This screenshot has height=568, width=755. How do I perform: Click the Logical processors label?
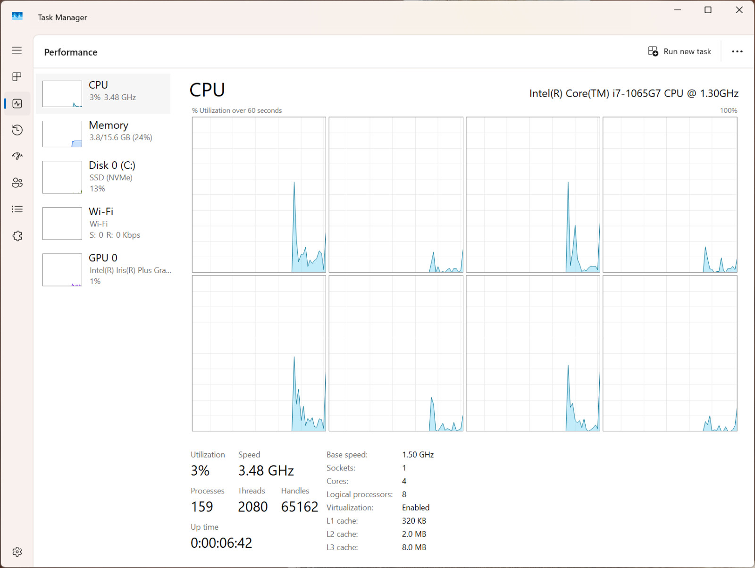[360, 494]
